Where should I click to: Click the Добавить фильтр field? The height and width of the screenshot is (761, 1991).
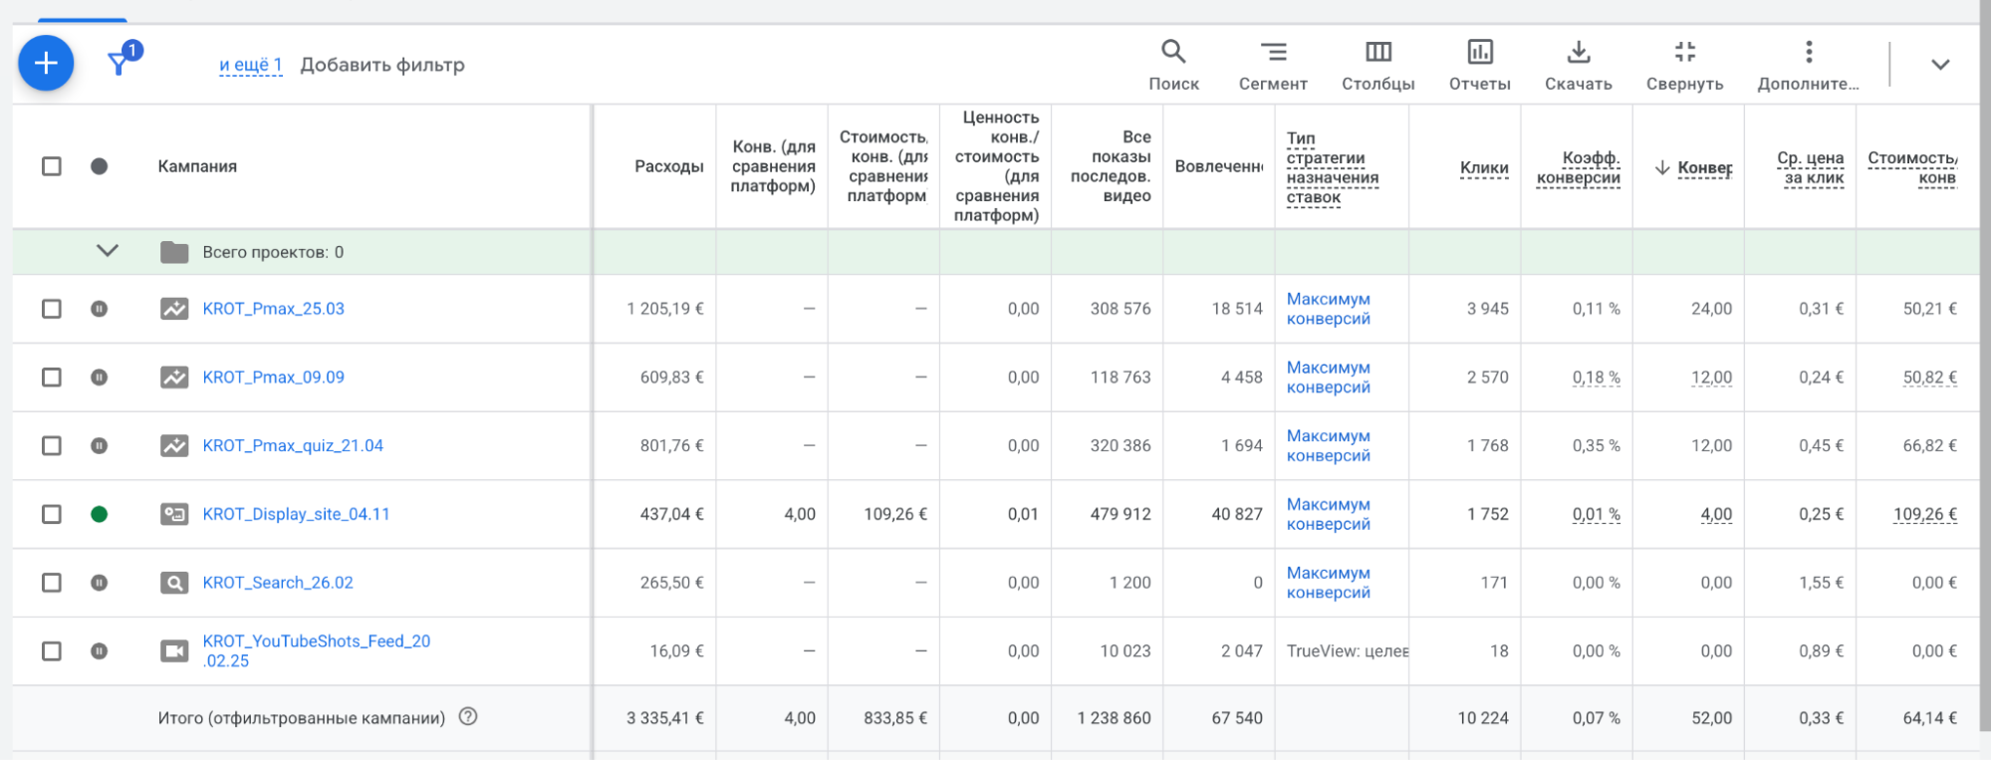(x=382, y=65)
